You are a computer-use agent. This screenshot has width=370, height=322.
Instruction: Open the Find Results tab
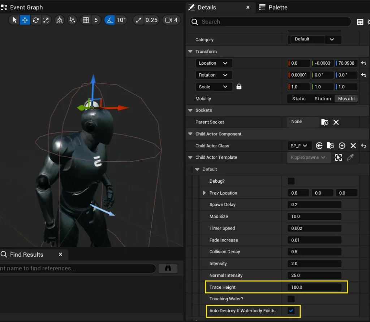pos(26,254)
